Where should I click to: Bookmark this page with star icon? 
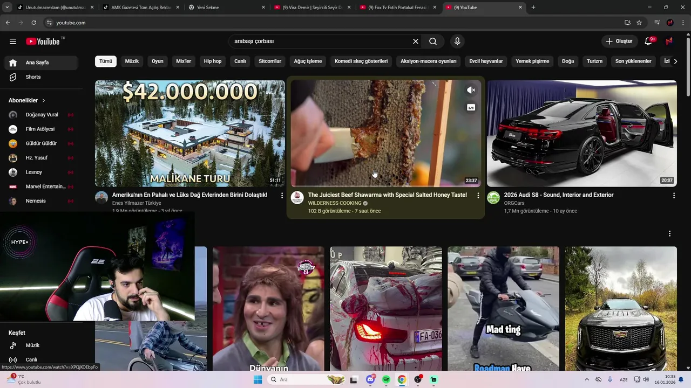[639, 23]
